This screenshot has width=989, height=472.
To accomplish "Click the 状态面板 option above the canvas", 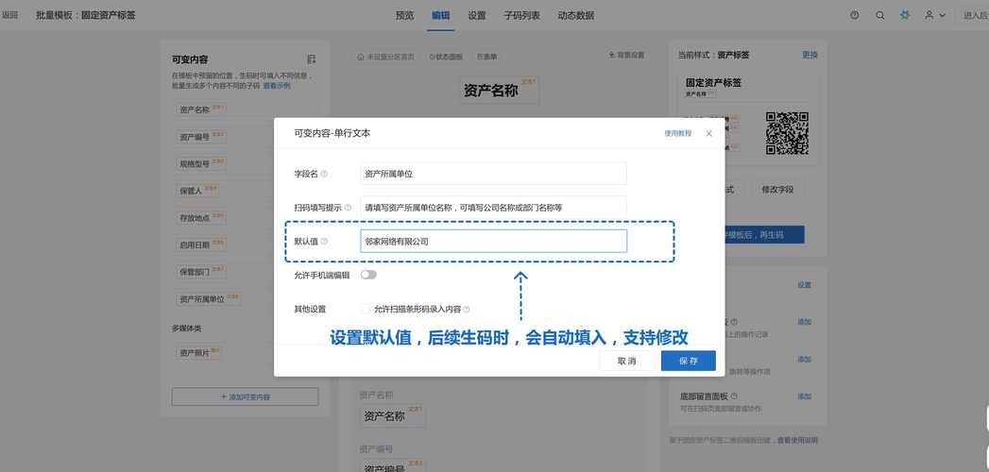I will (447, 57).
